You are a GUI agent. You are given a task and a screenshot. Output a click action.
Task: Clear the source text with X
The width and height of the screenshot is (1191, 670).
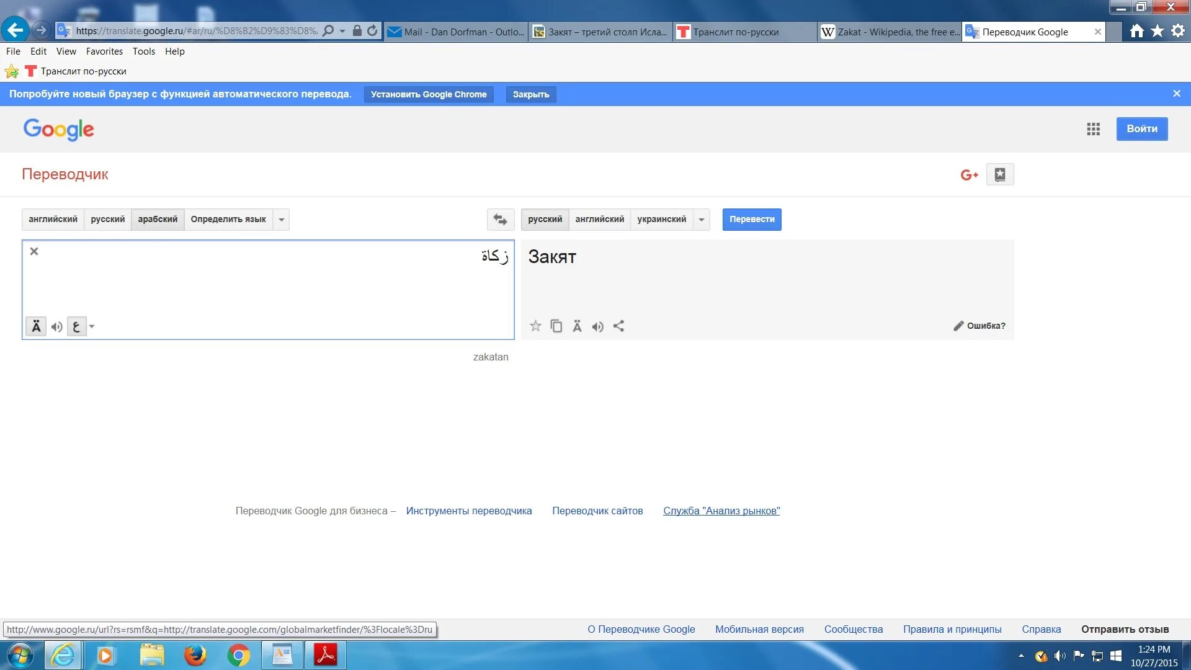(x=34, y=251)
